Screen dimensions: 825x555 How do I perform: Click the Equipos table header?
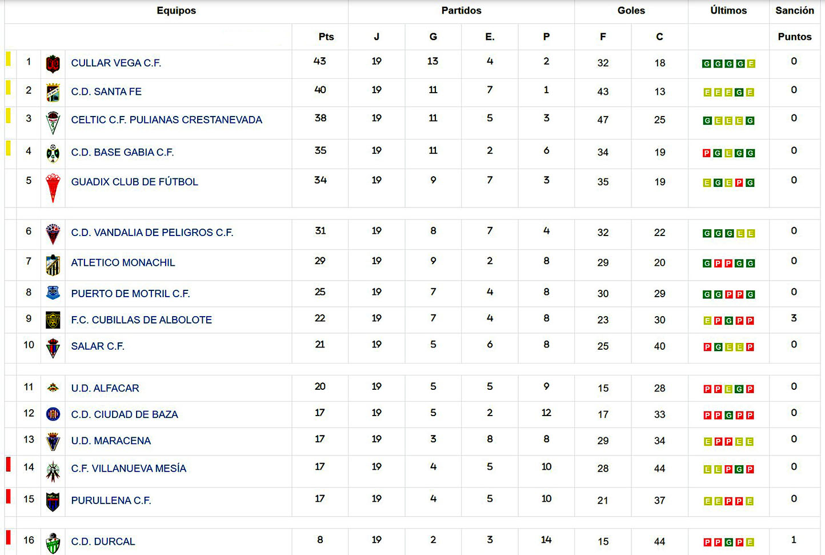[x=176, y=10]
